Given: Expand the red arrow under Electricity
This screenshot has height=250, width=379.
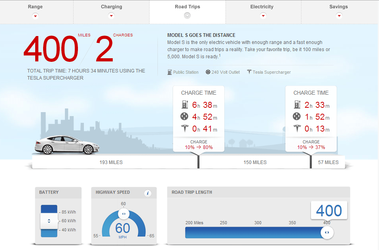Looking at the screenshot, I should pos(263,16).
